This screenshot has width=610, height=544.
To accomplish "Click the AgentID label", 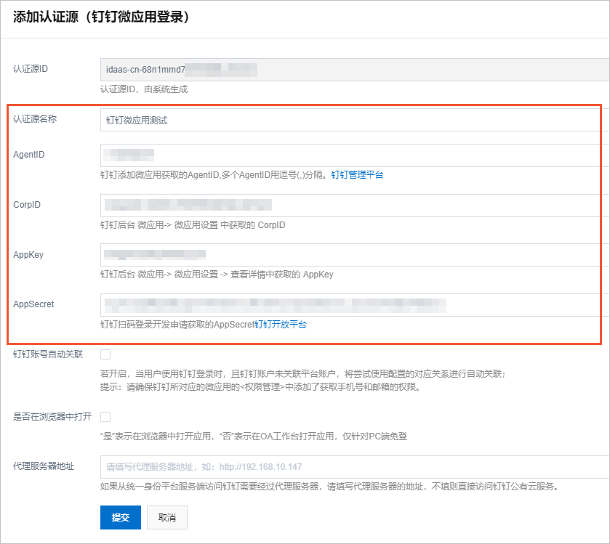I will 29,155.
